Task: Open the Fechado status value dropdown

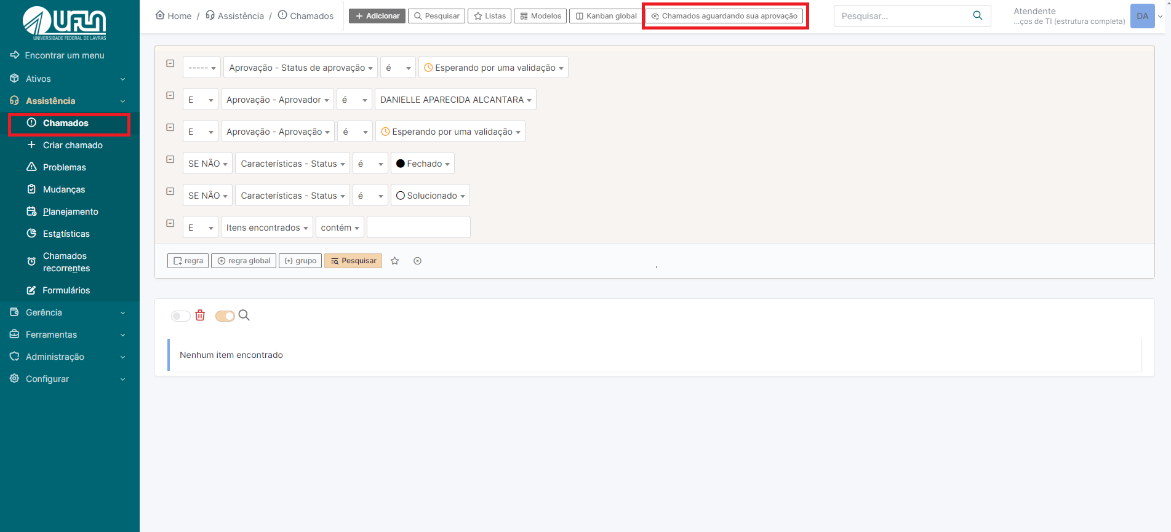Action: (x=423, y=164)
